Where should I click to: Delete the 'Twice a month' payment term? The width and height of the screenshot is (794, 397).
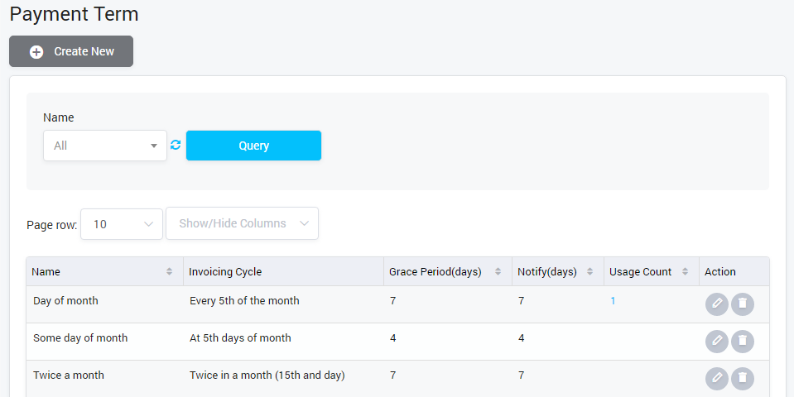coord(743,378)
